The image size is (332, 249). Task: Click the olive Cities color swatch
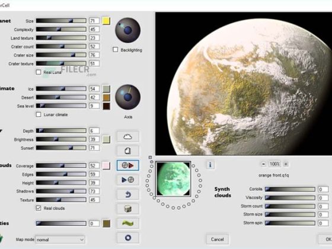point(106,224)
